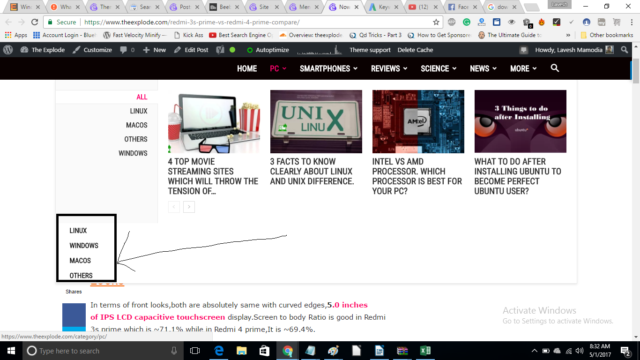
Task: Open the 4 top movie streaming sites article
Action: pyautogui.click(x=213, y=176)
